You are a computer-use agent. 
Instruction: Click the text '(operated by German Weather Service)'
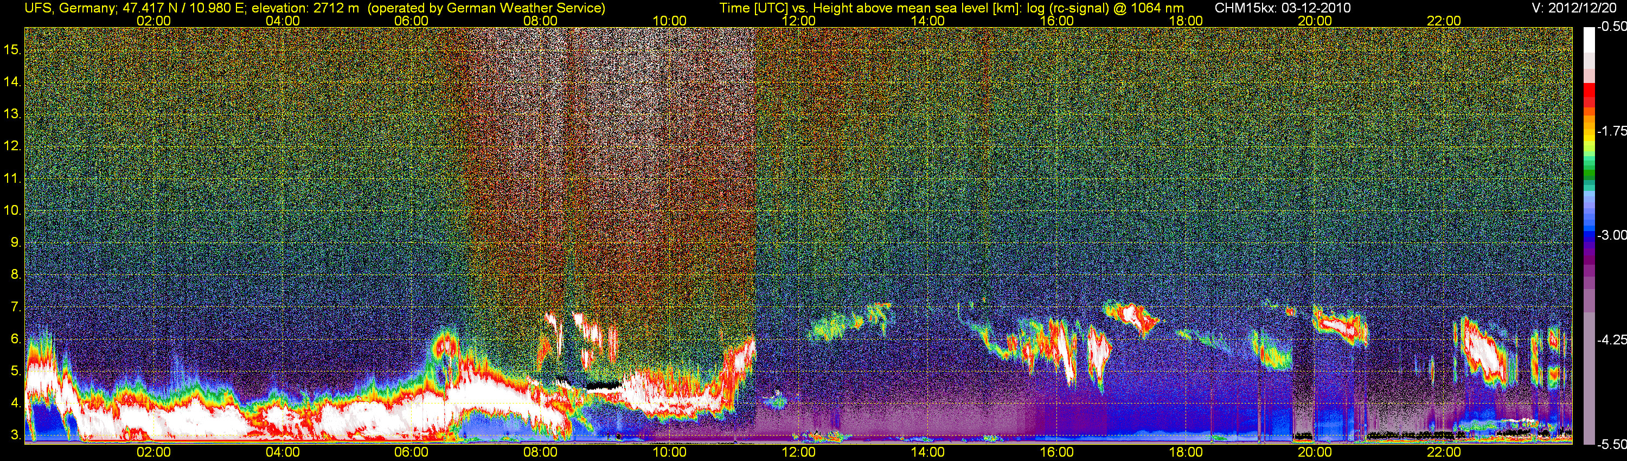point(486,8)
